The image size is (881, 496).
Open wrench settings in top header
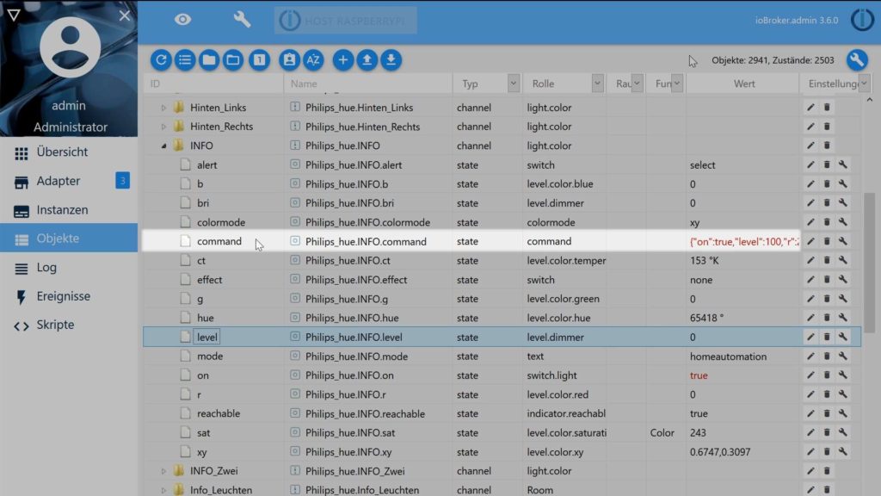pyautogui.click(x=242, y=20)
